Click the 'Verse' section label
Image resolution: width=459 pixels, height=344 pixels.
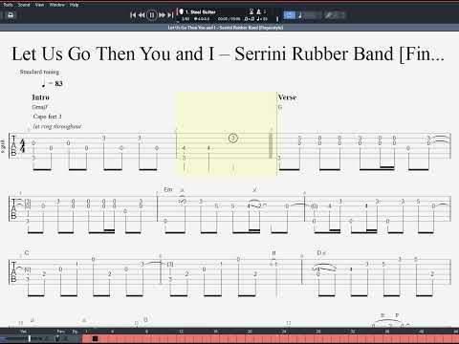point(287,97)
